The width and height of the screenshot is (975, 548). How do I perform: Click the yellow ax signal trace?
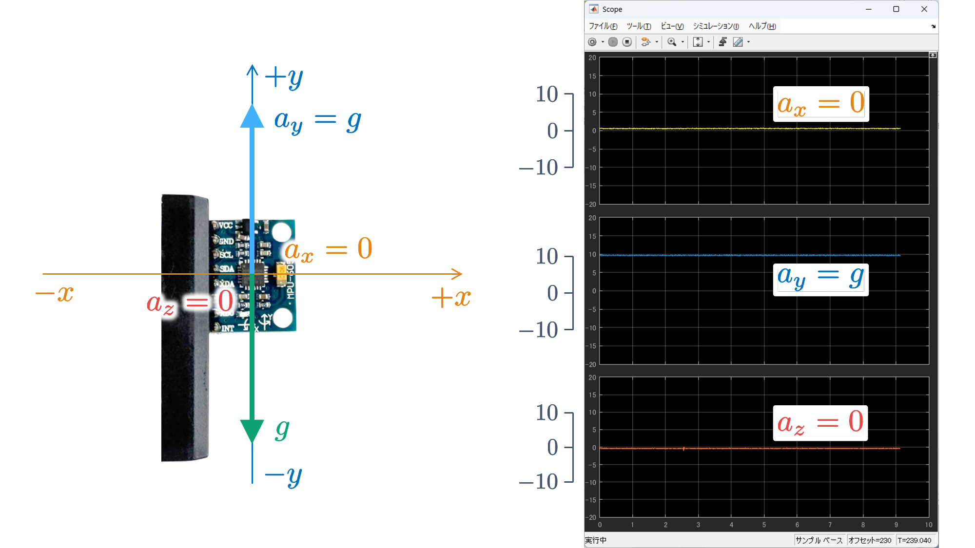[x=731, y=129]
